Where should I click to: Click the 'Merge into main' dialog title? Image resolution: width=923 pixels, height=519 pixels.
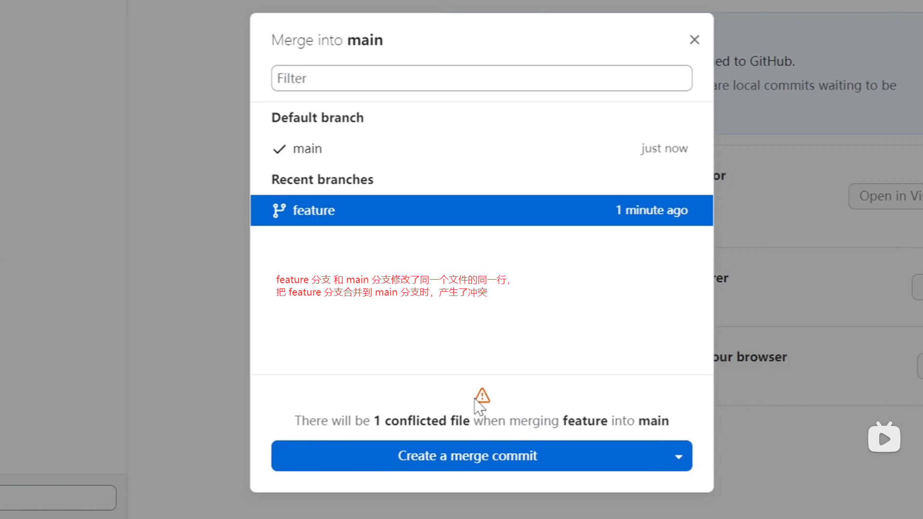click(327, 40)
